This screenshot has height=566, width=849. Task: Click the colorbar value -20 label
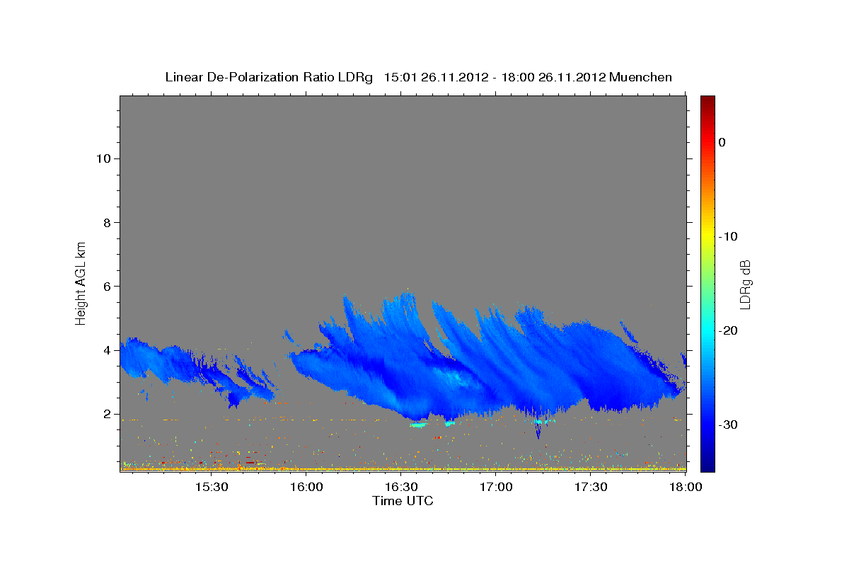728,330
